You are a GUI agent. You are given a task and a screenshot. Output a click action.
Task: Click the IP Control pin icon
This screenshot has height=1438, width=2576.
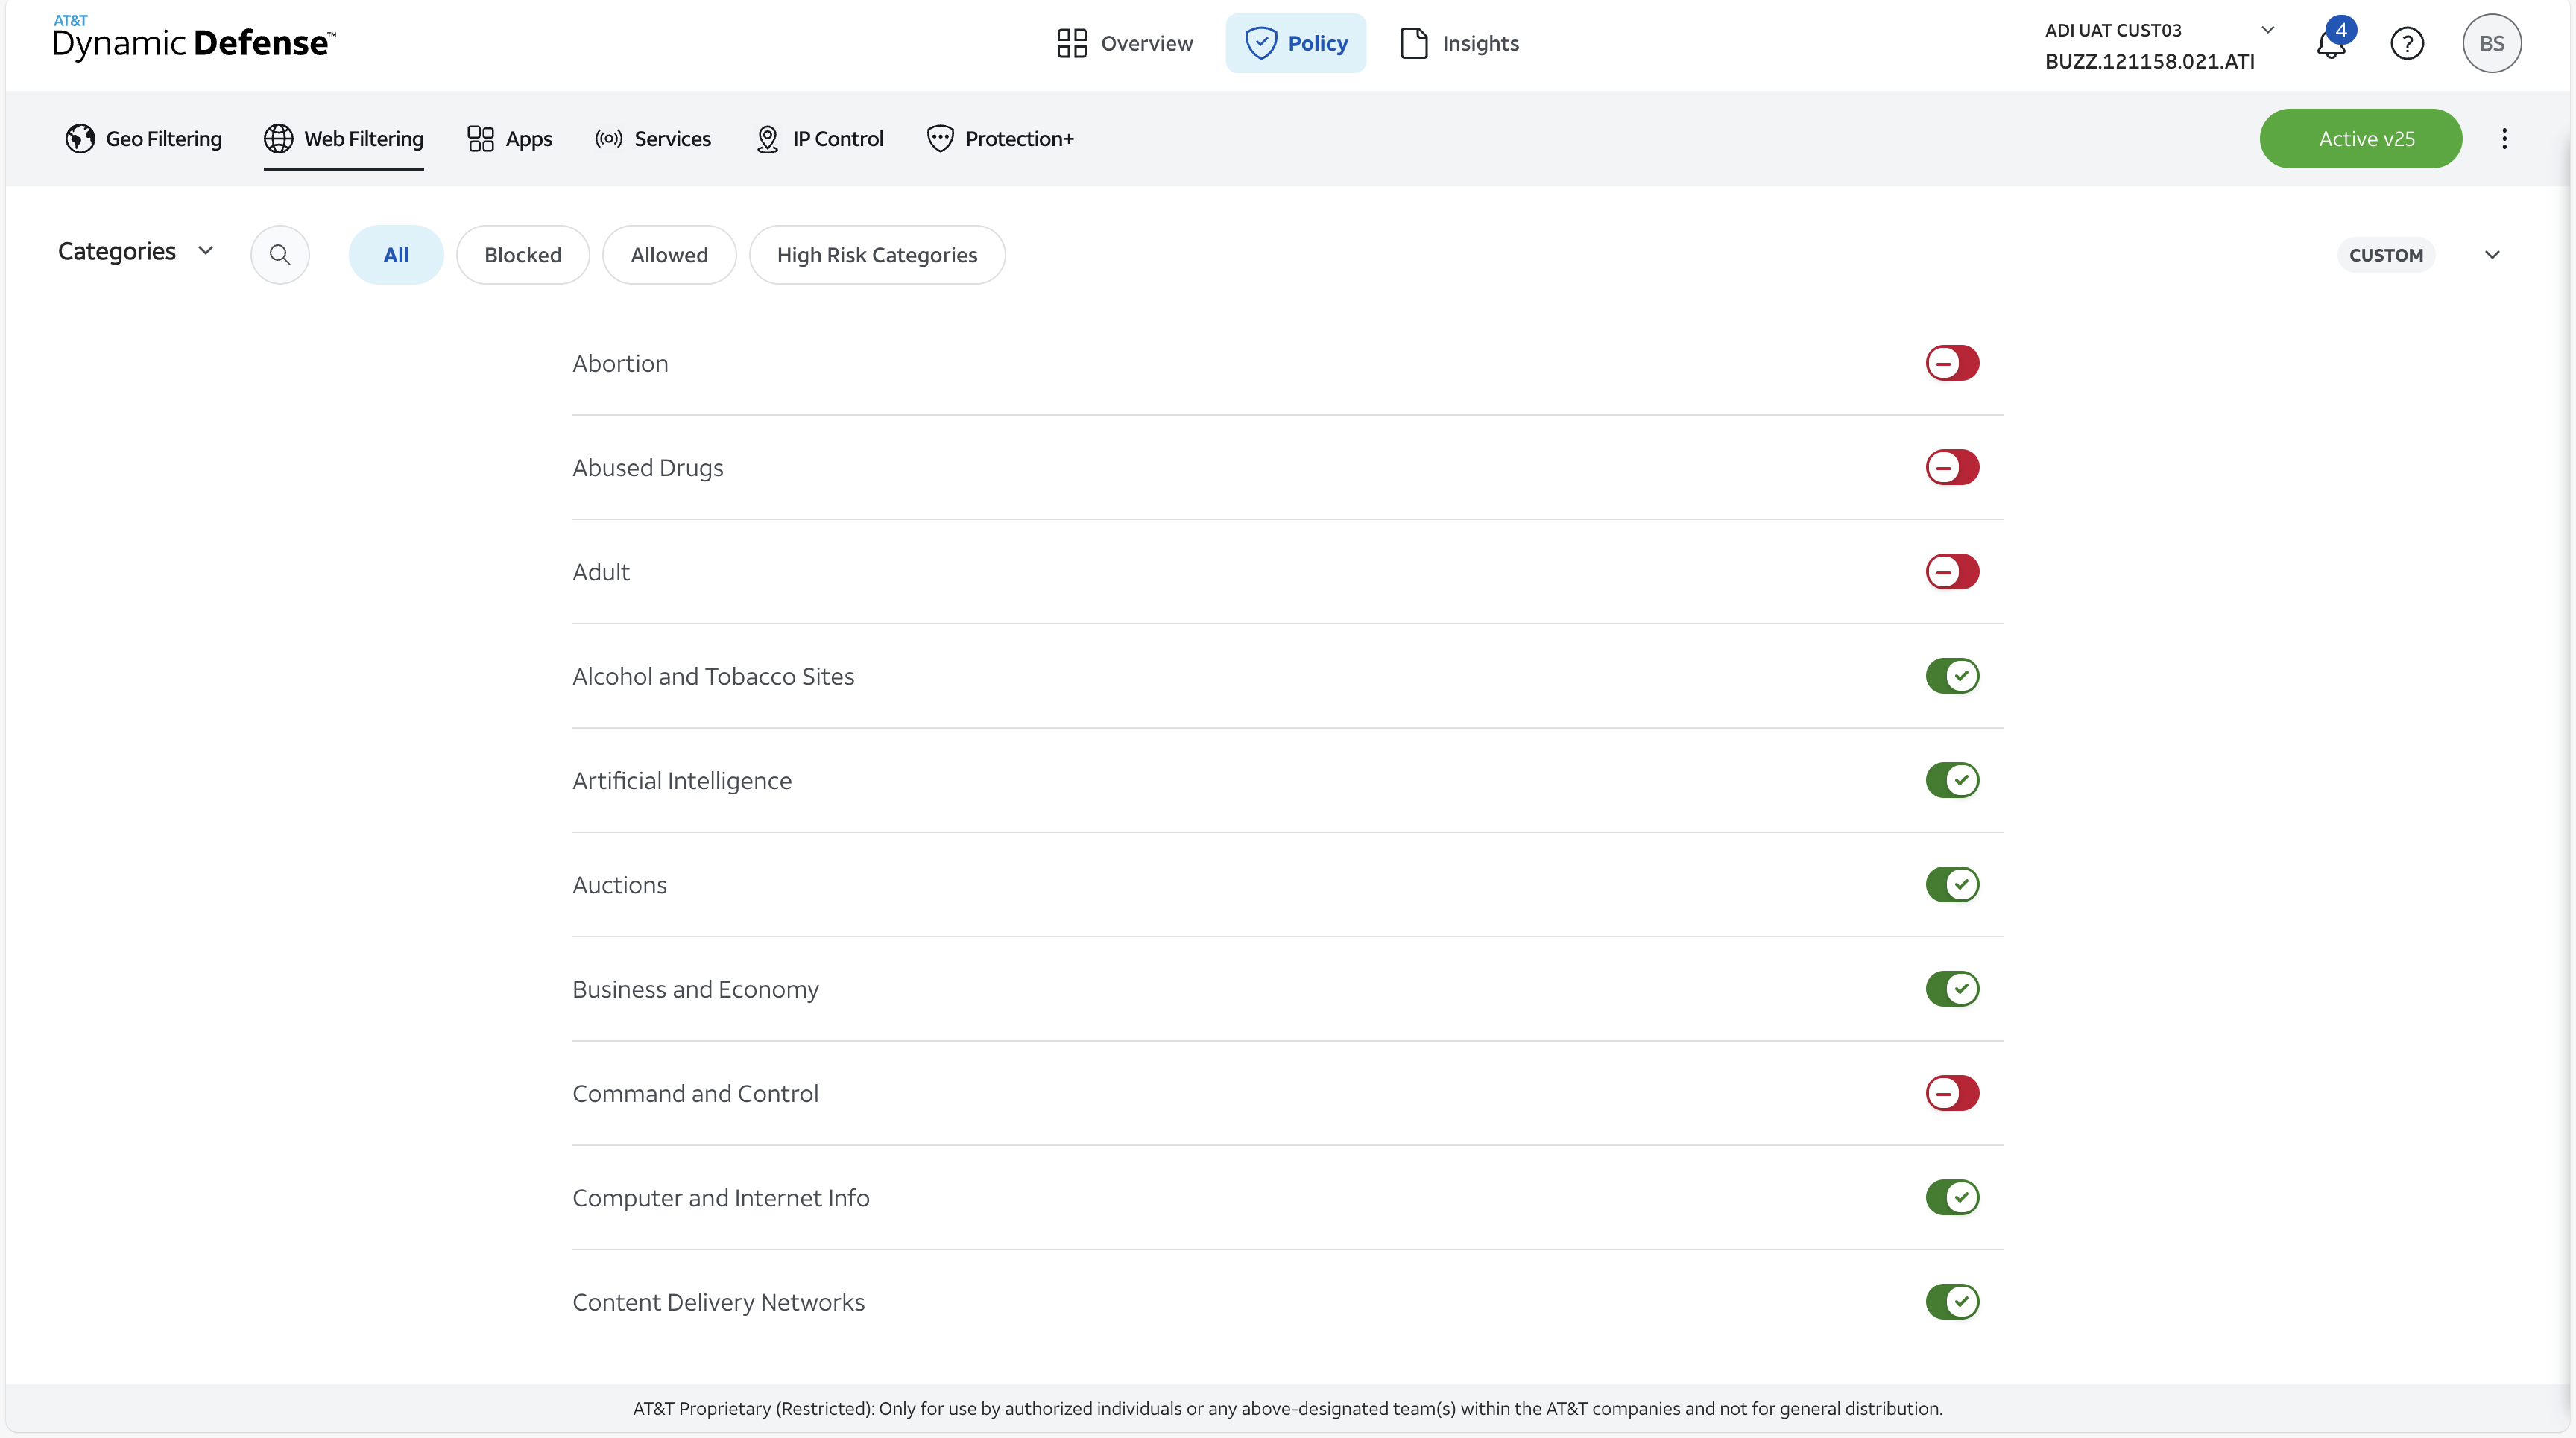tap(767, 139)
